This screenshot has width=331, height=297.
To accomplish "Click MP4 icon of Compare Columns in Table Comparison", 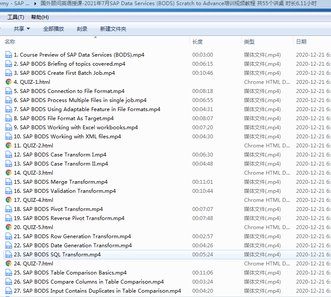I will (9, 282).
